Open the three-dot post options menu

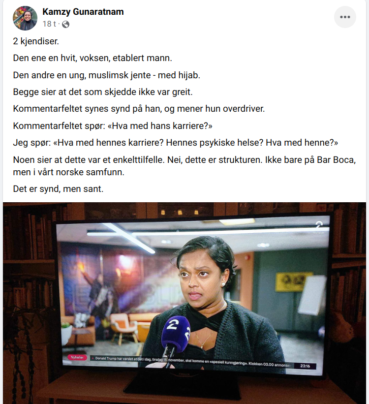[x=345, y=17]
